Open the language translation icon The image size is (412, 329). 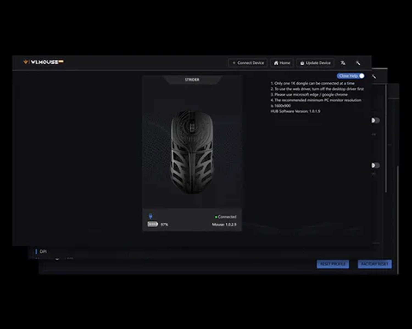click(x=343, y=63)
